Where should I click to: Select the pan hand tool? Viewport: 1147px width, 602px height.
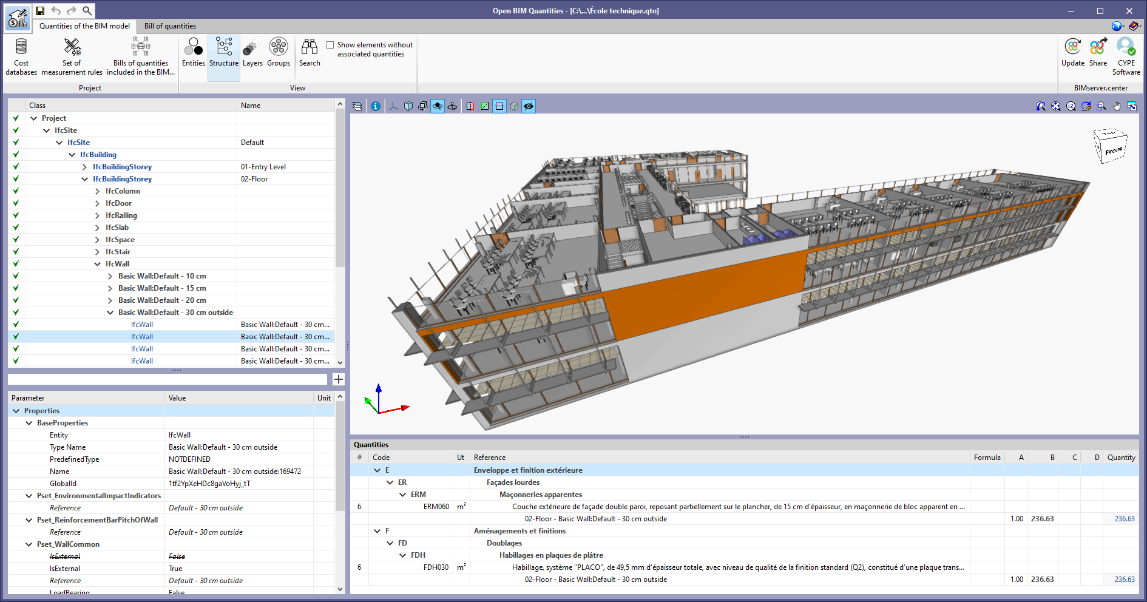[1117, 106]
